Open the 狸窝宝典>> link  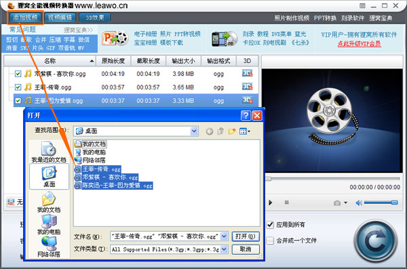(79, 30)
